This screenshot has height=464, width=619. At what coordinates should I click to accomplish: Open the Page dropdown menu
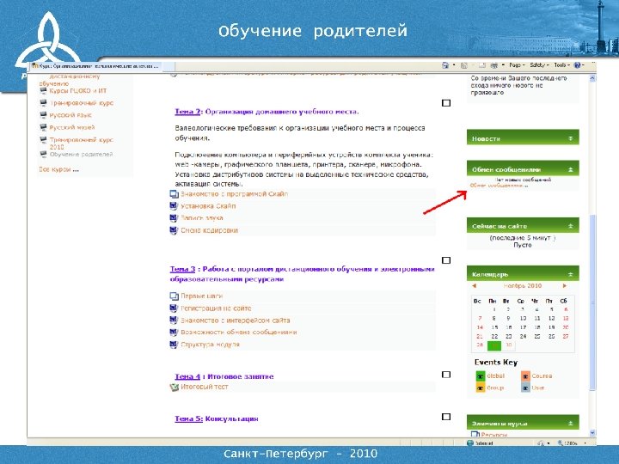pos(517,65)
